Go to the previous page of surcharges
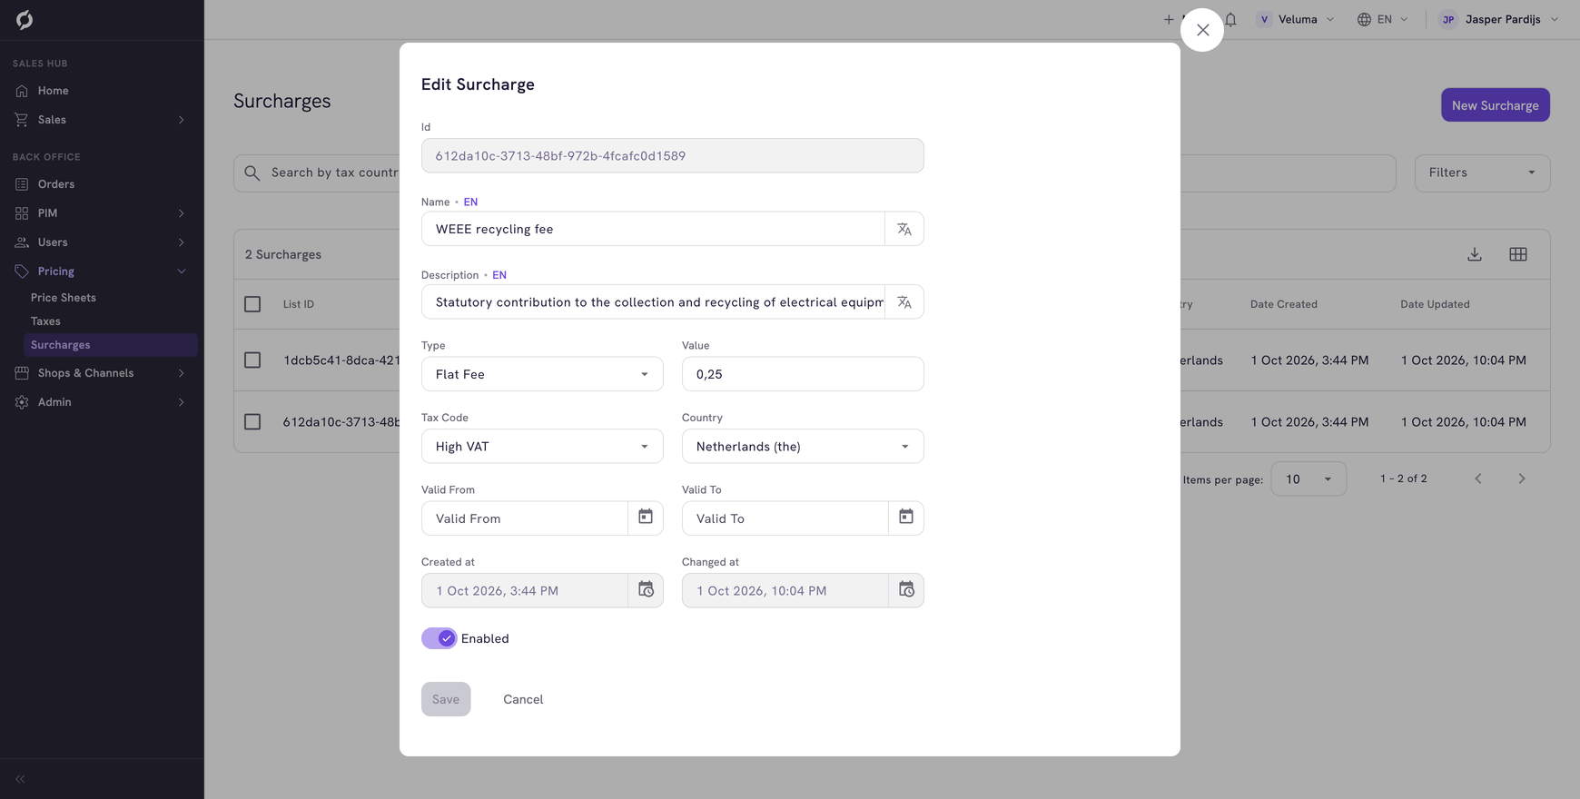Image resolution: width=1580 pixels, height=799 pixels. (x=1478, y=478)
